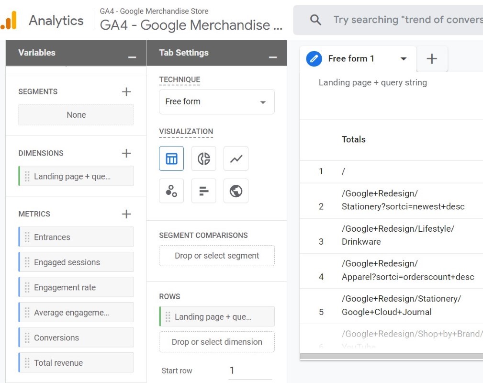The image size is (483, 383).
Task: Click the Landing page + query string column header
Action: [373, 82]
